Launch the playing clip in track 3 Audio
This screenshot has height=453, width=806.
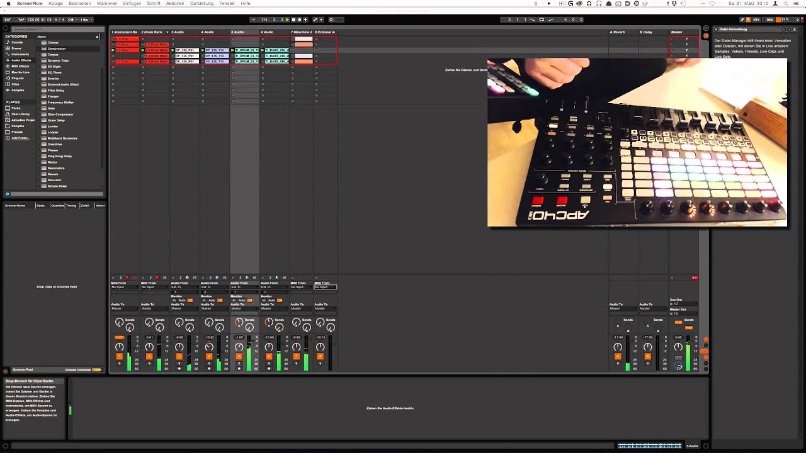(173, 50)
